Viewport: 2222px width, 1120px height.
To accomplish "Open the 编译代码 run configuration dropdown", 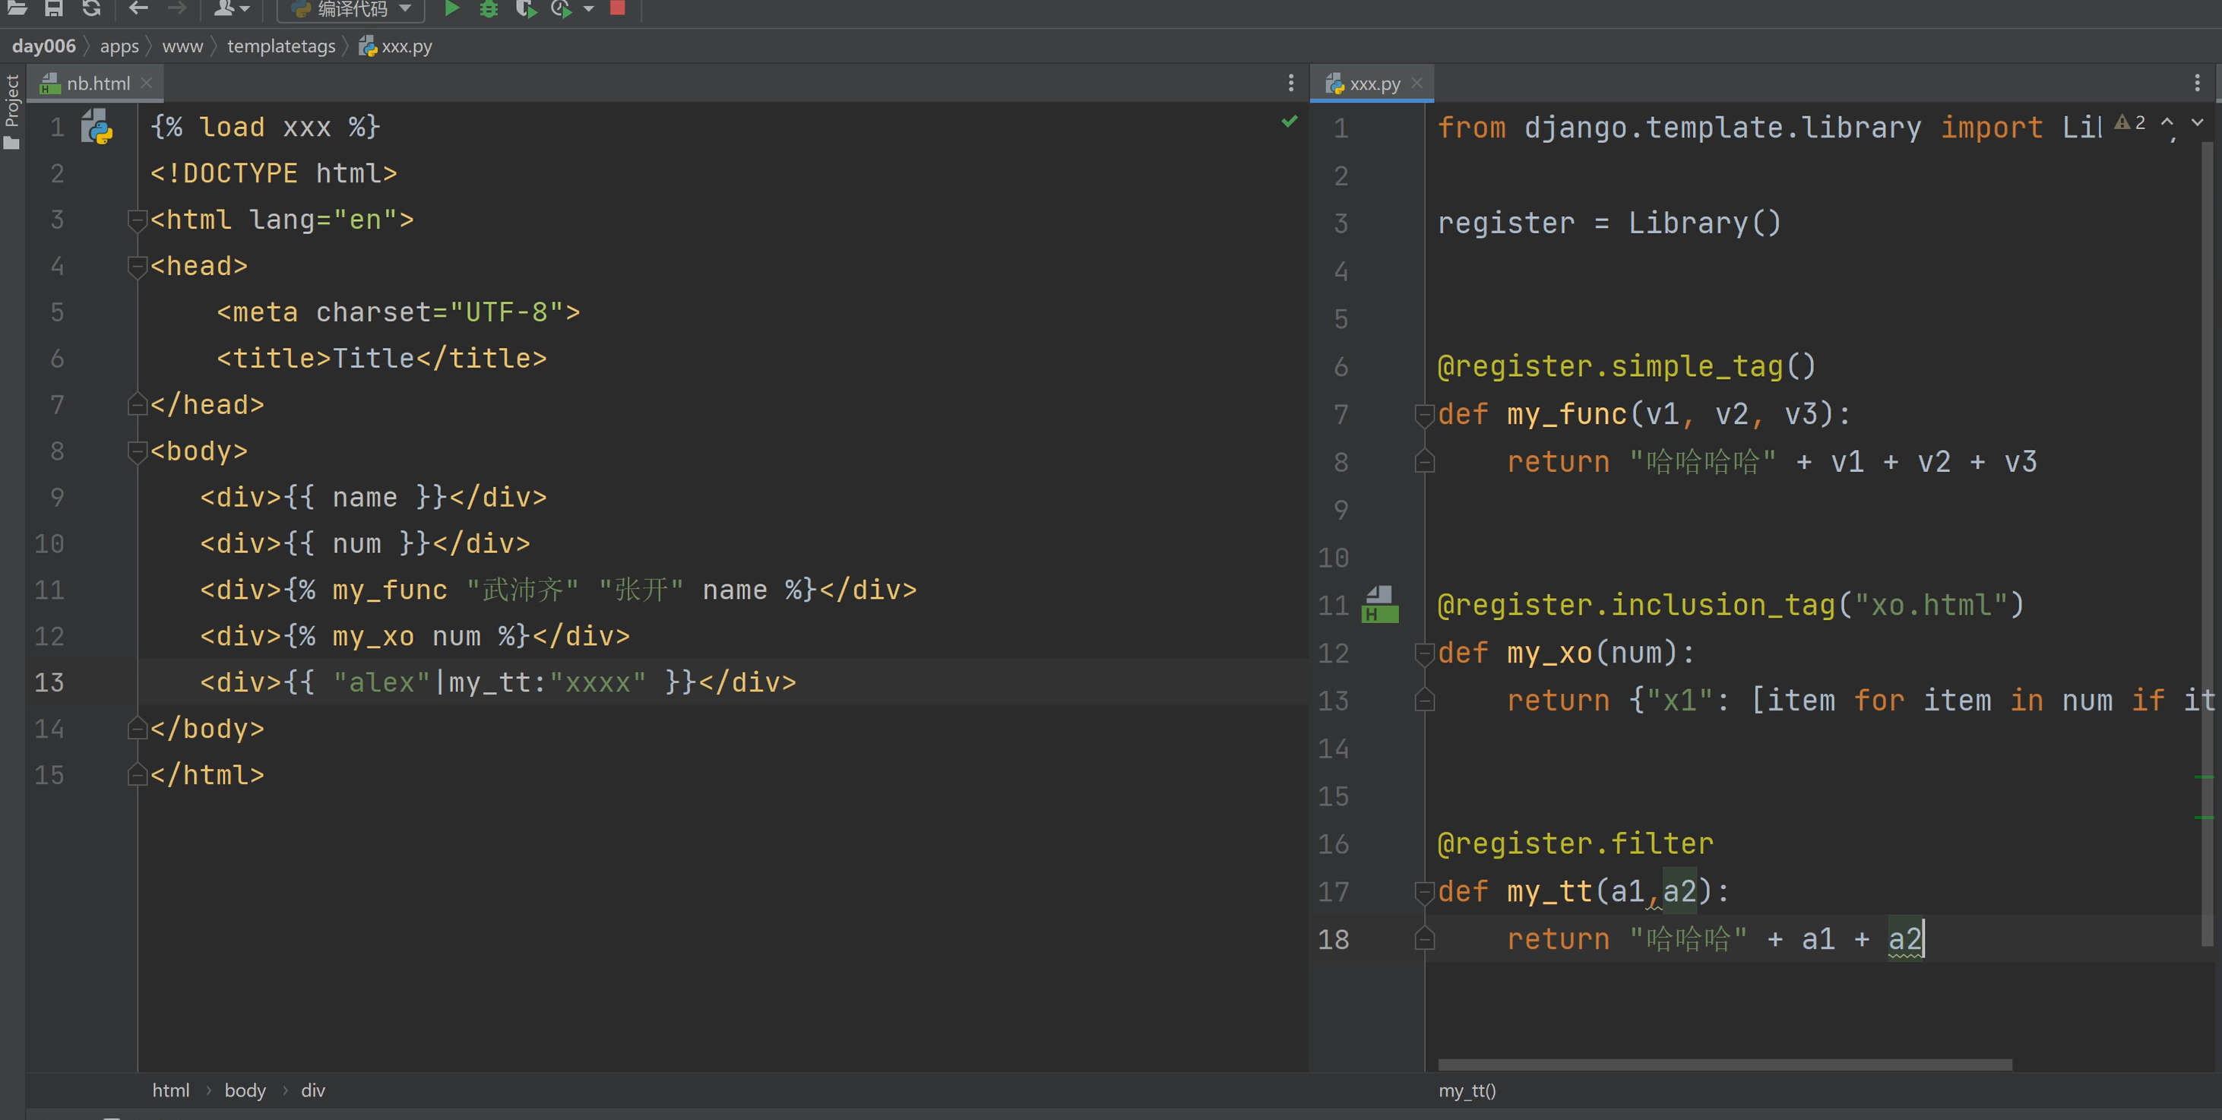I will click(351, 9).
